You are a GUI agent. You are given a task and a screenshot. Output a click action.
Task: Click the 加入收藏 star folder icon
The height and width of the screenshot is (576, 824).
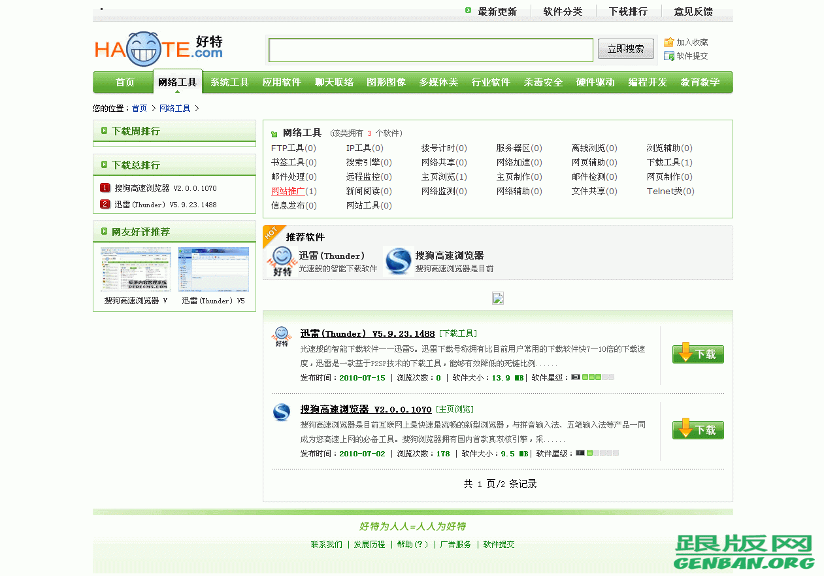tap(668, 41)
